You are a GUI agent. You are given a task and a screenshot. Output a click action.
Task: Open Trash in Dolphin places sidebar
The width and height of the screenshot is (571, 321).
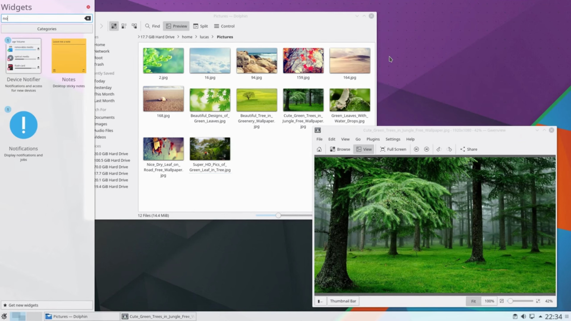pyautogui.click(x=99, y=64)
